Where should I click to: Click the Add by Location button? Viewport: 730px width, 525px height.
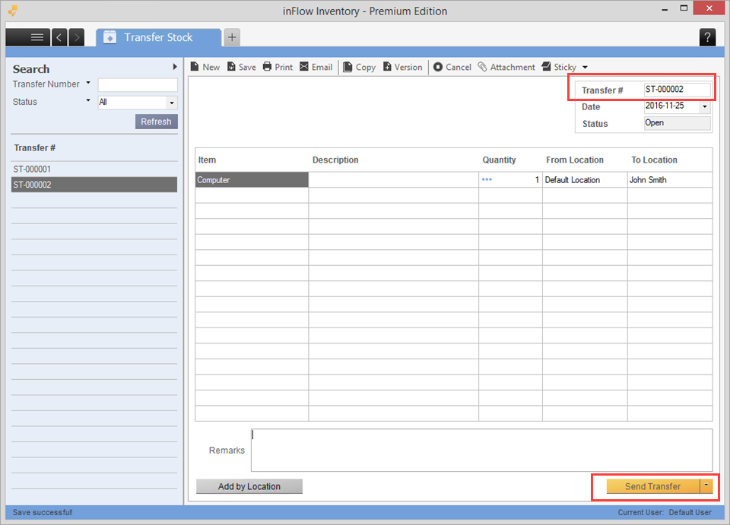[x=249, y=486]
